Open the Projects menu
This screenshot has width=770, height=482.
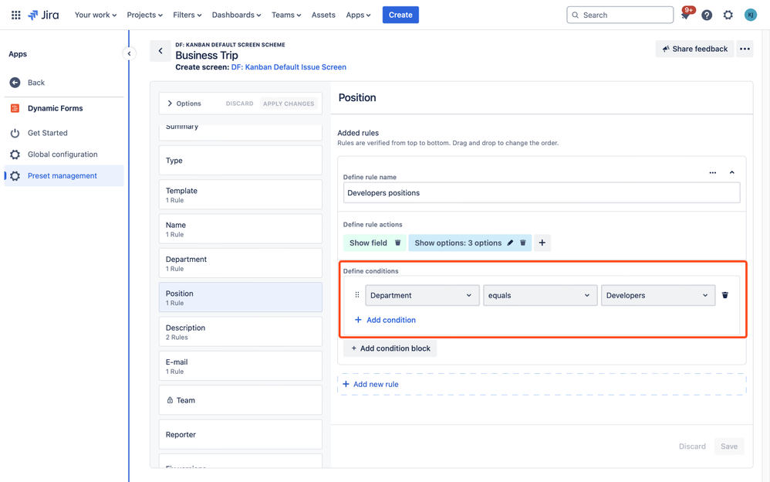144,15
